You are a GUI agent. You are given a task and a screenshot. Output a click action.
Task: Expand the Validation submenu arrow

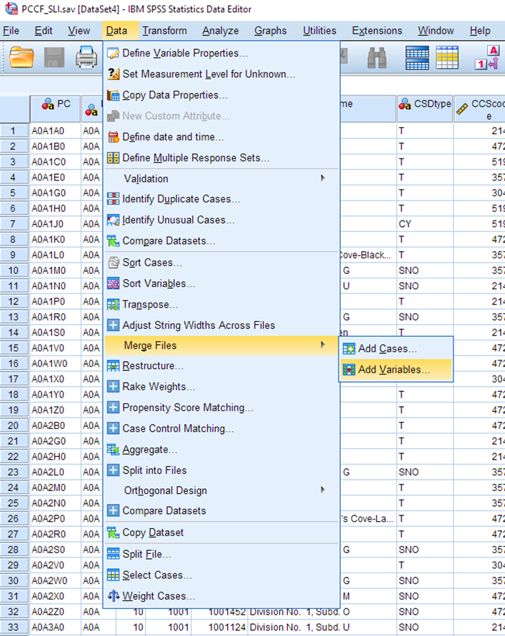click(x=323, y=178)
